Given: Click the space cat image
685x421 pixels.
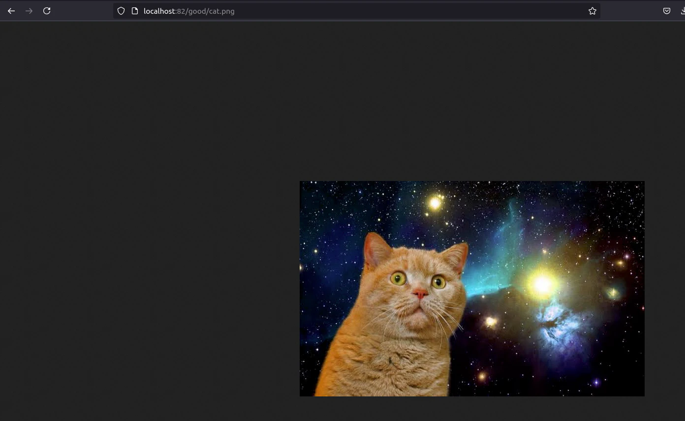Looking at the screenshot, I should tap(472, 289).
